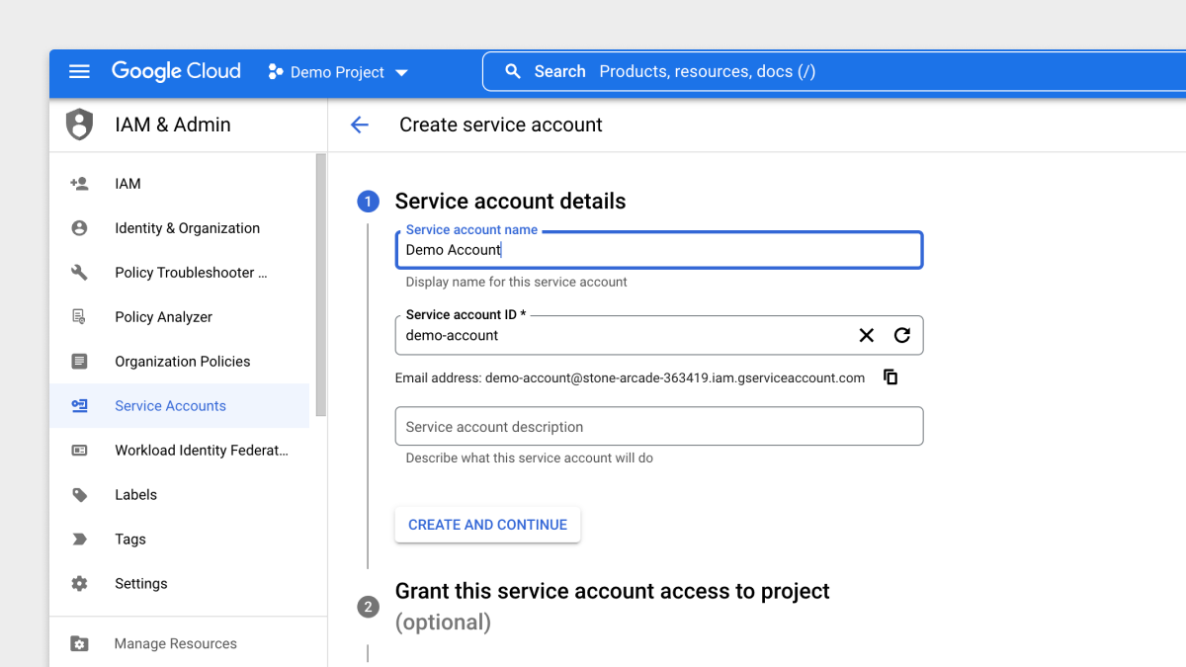
Task: Open the hamburger navigation menu
Action: (x=79, y=71)
